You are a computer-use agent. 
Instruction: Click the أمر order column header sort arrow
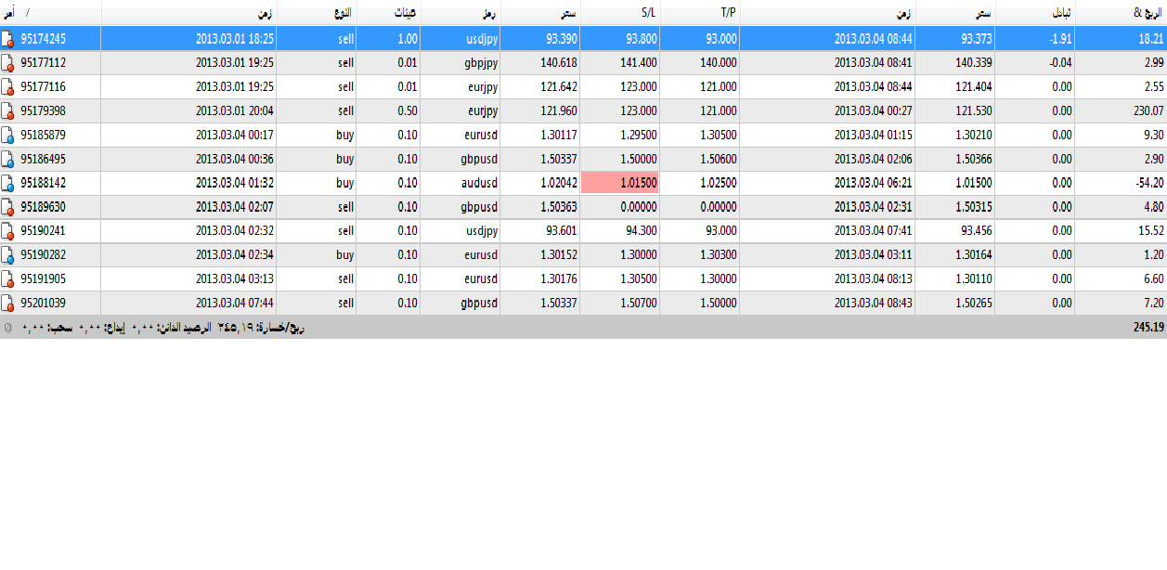pyautogui.click(x=28, y=14)
